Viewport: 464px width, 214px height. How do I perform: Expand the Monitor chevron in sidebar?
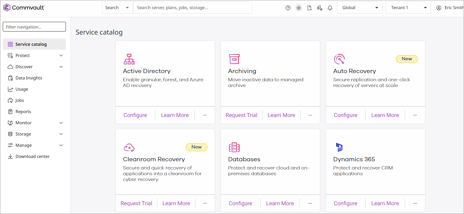click(61, 123)
